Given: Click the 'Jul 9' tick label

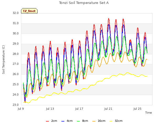Looking at the screenshot, I should click(21, 109).
